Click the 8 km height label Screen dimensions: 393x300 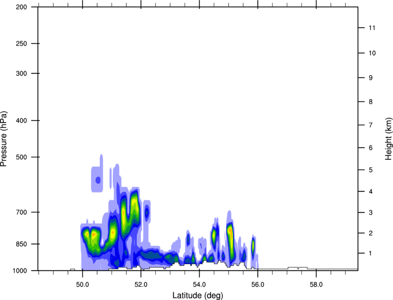371,102
